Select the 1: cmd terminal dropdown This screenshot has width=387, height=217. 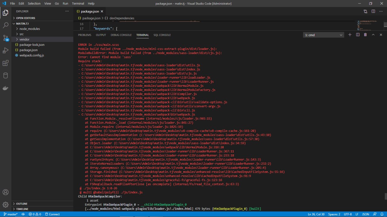324,35
